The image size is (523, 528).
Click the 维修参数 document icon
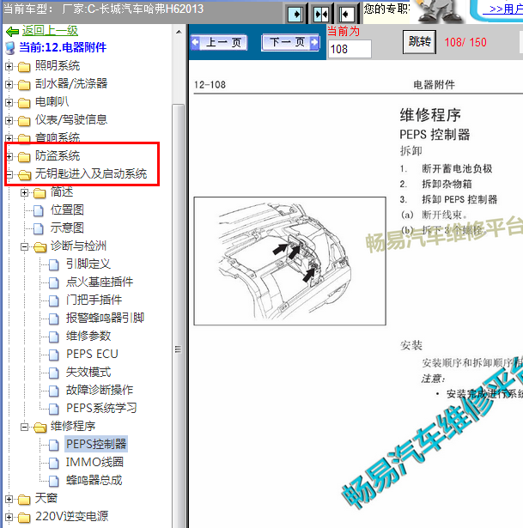pos(54,337)
